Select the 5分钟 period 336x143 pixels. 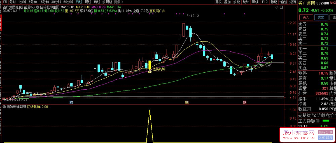click(33, 2)
